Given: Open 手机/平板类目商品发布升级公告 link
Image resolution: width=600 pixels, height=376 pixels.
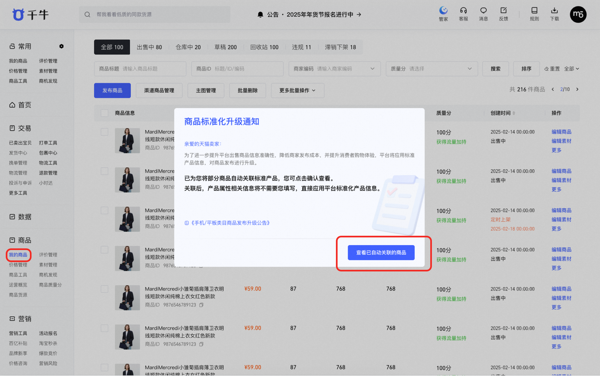Looking at the screenshot, I should 227,223.
